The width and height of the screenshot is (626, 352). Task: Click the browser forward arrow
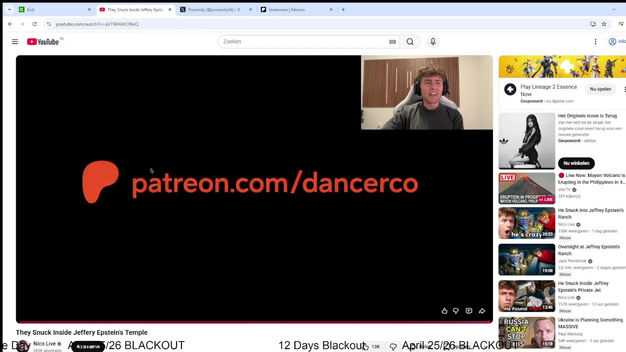click(22, 24)
